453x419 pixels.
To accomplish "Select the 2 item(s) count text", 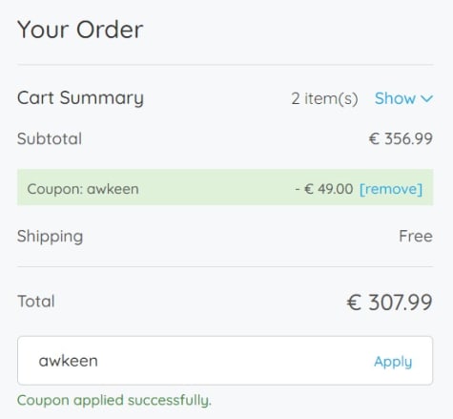I will (x=324, y=98).
